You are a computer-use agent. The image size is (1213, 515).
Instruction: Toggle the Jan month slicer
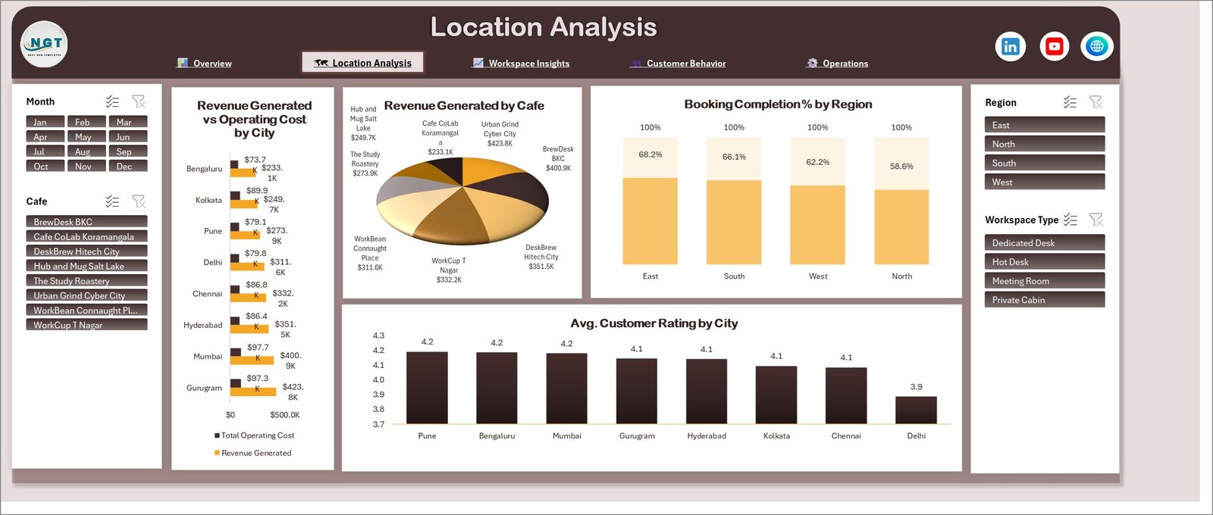point(45,122)
